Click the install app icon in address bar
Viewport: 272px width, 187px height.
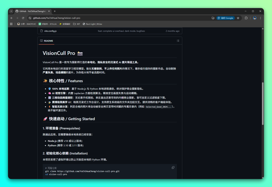(x=213, y=18)
